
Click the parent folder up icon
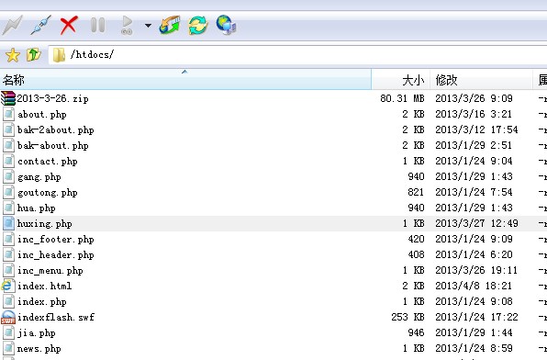[x=34, y=55]
